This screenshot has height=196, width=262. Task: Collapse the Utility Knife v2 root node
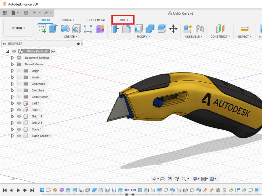(8, 51)
